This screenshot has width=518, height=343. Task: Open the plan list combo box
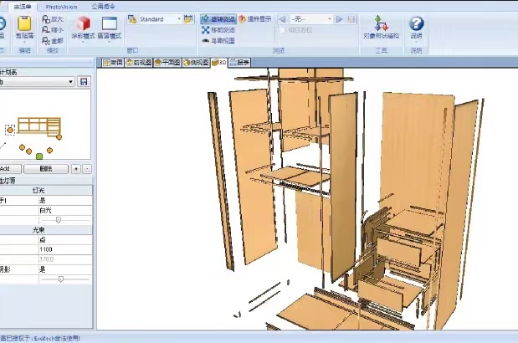click(x=37, y=81)
